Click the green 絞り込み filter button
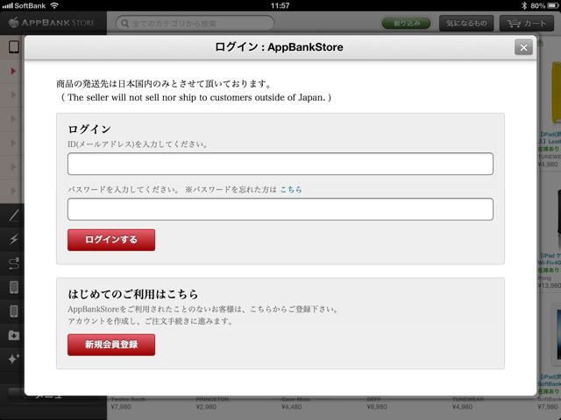 point(407,24)
